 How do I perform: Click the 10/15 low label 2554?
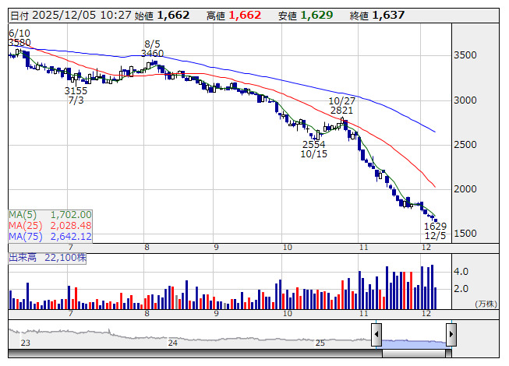click(314, 145)
